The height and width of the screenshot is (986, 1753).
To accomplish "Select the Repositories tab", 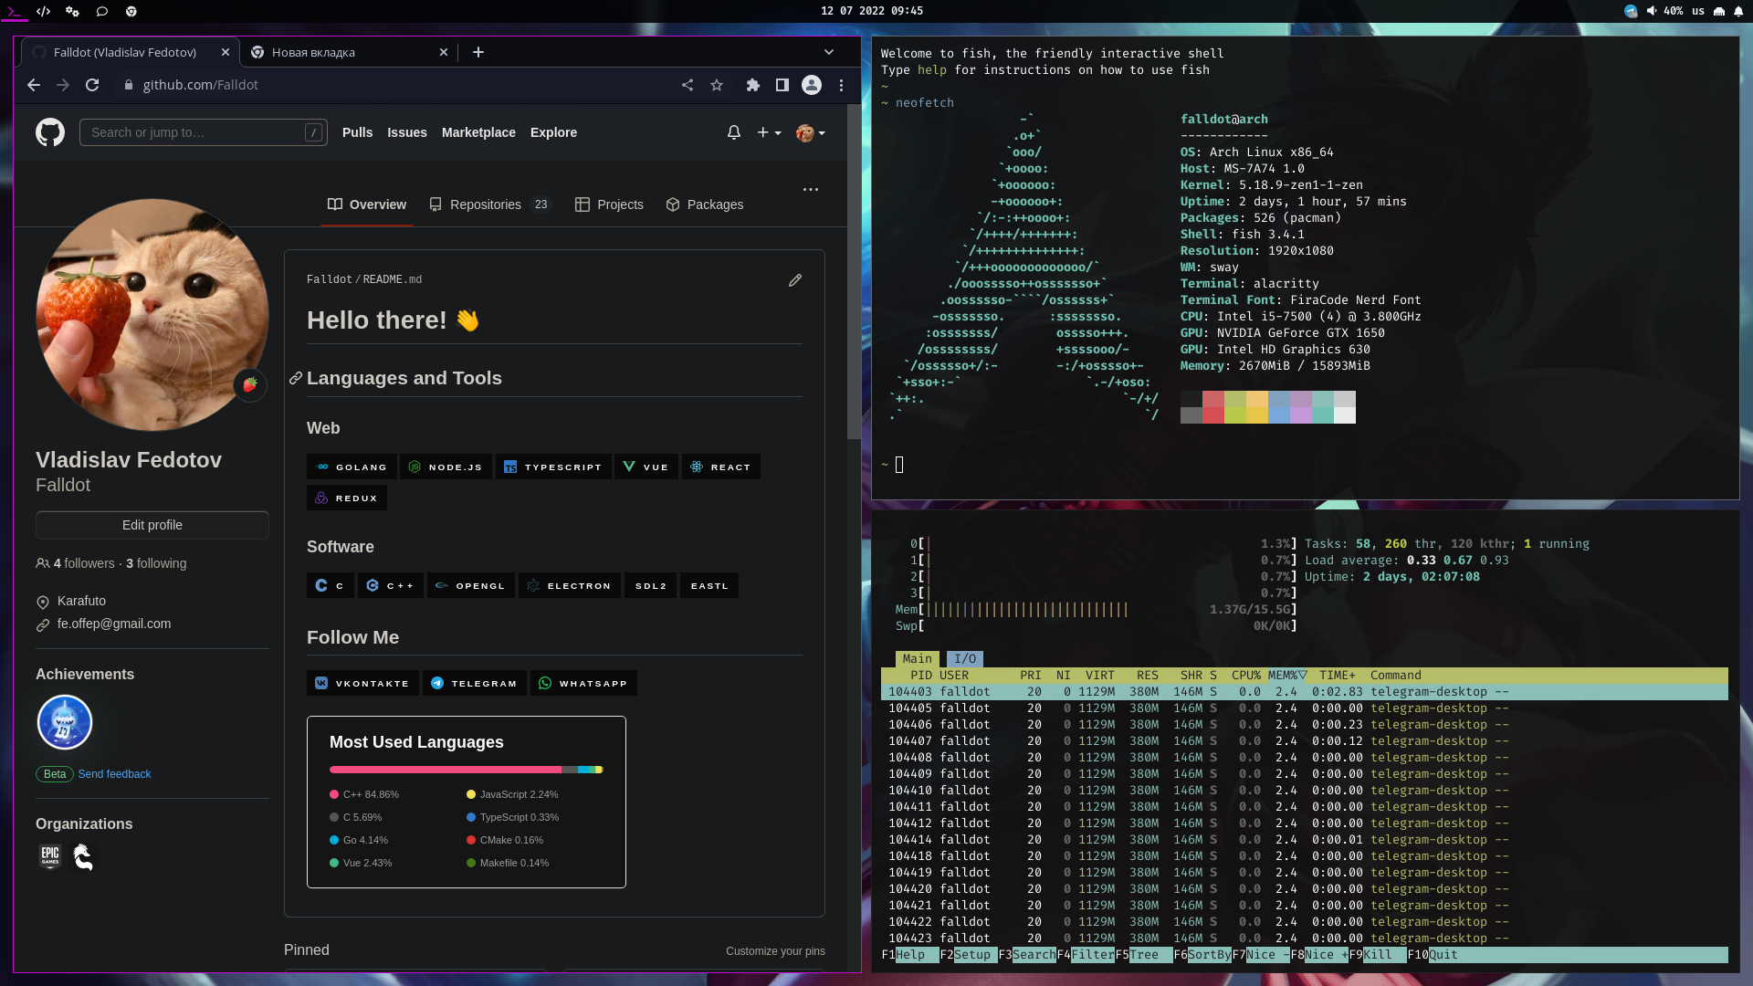I will tap(490, 205).
